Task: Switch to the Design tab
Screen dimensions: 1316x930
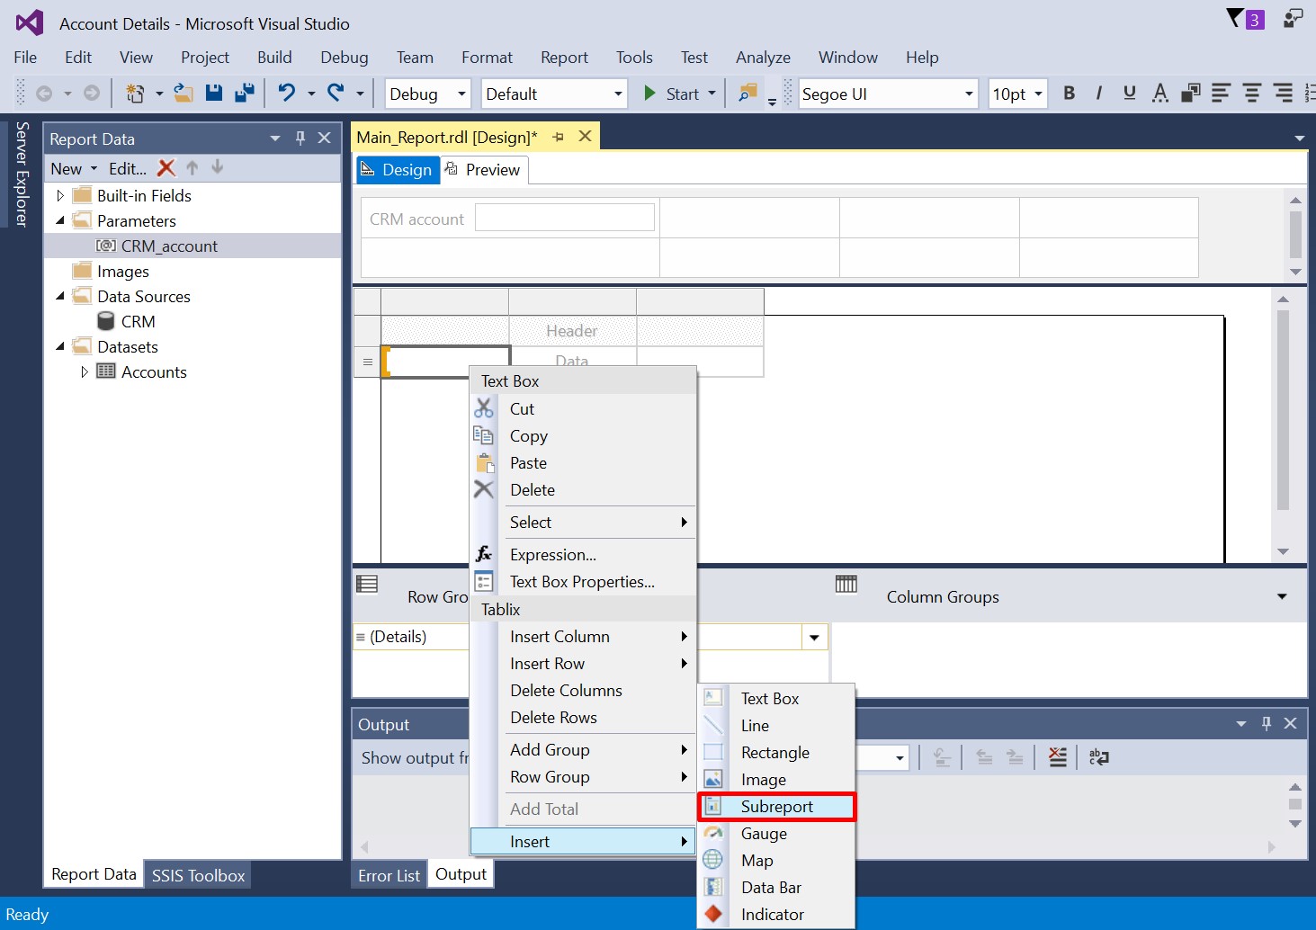Action: [397, 169]
